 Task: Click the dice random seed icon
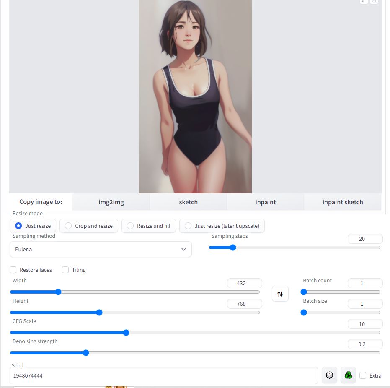(x=329, y=375)
